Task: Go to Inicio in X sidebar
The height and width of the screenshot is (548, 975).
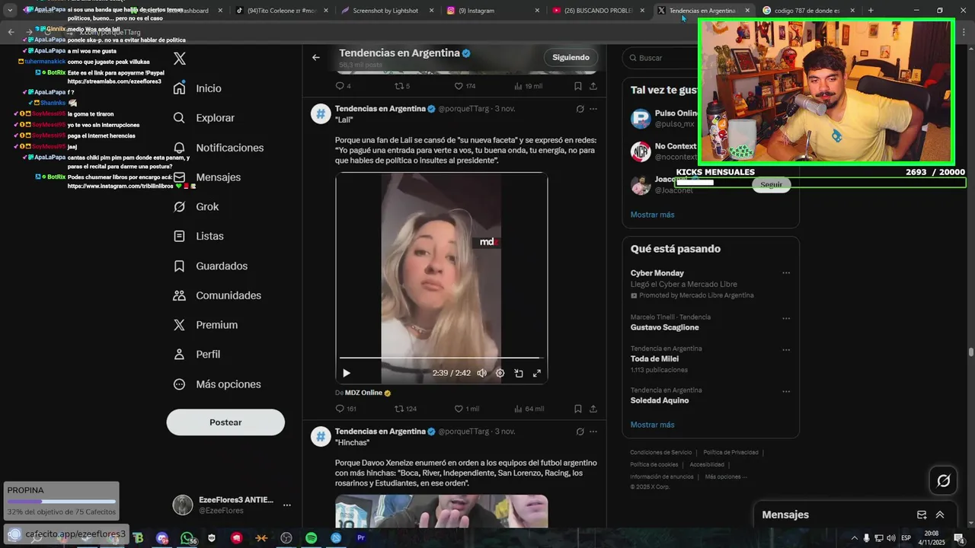Action: pyautogui.click(x=197, y=88)
